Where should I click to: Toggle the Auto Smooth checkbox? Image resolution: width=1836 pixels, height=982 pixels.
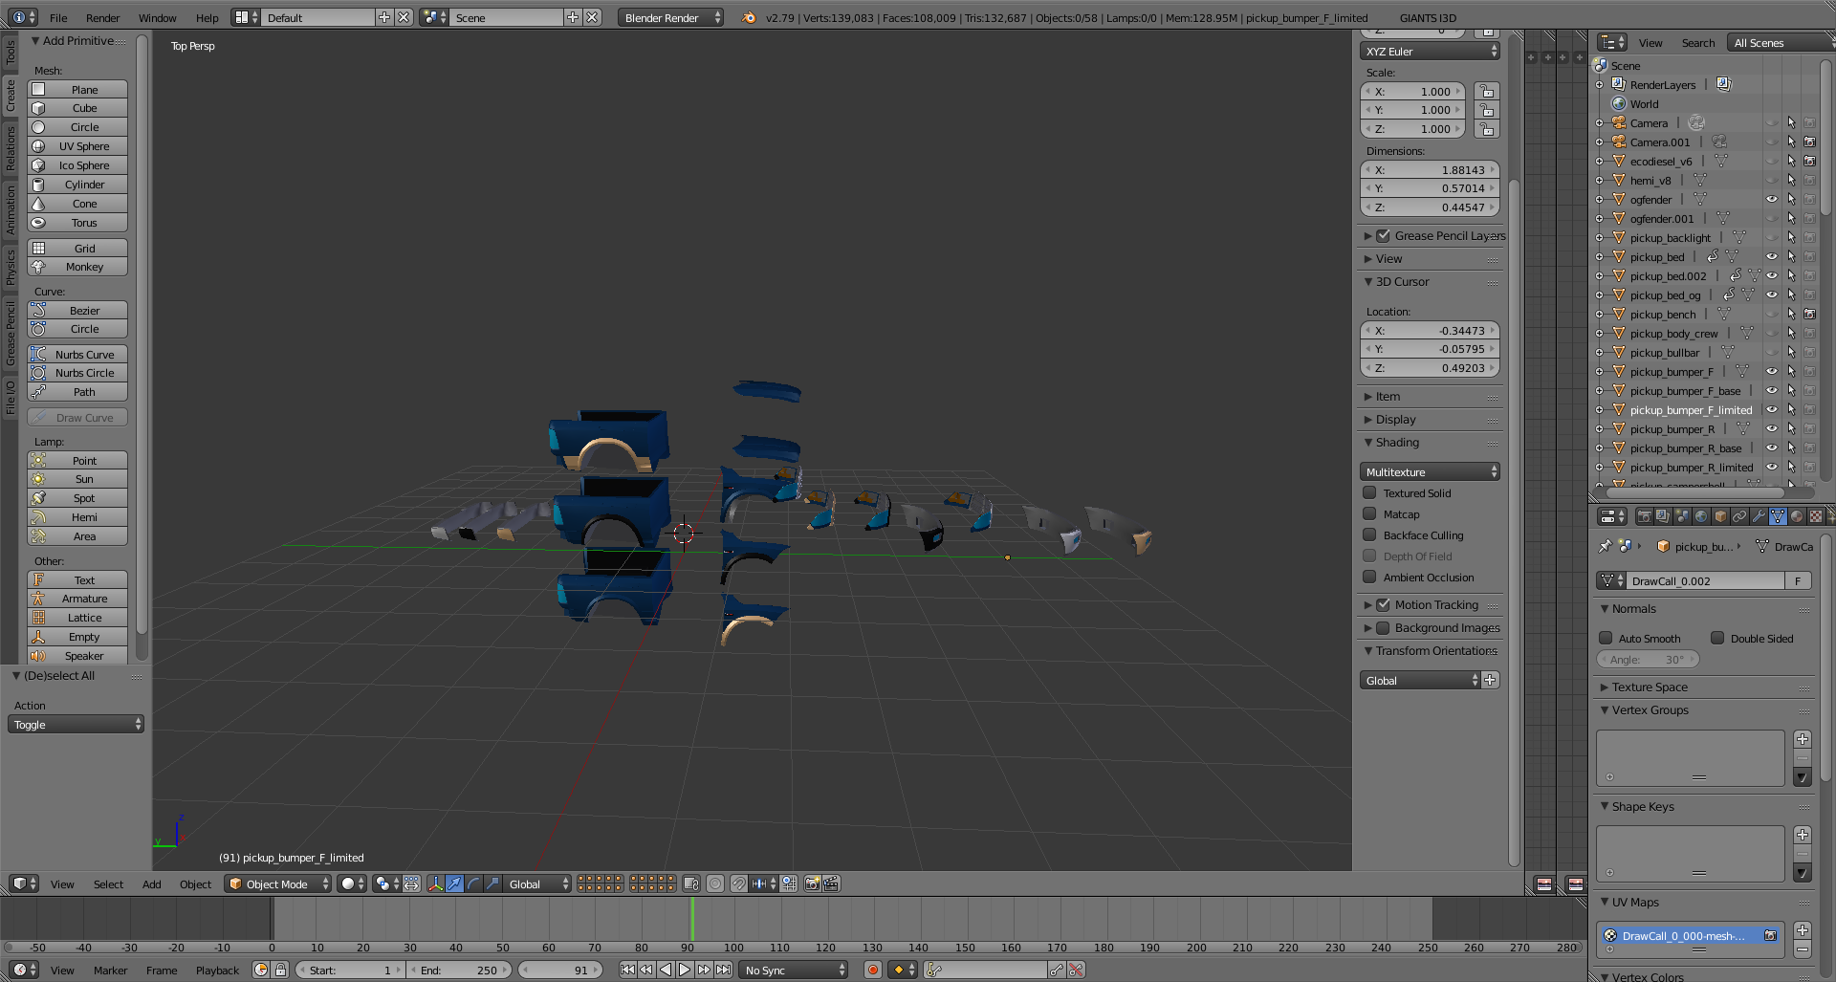[1606, 638]
